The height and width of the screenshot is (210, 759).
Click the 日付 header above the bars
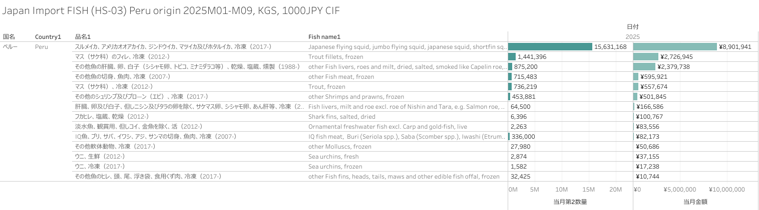633,26
